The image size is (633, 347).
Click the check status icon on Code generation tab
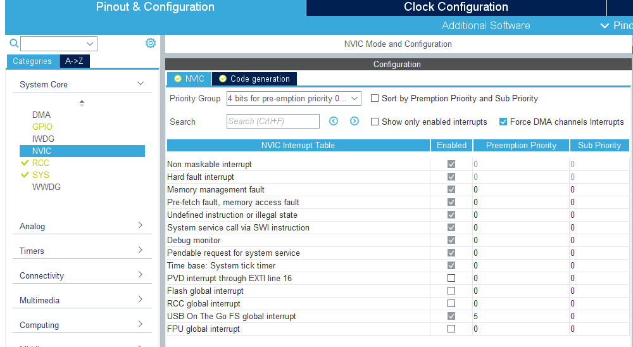(x=222, y=79)
